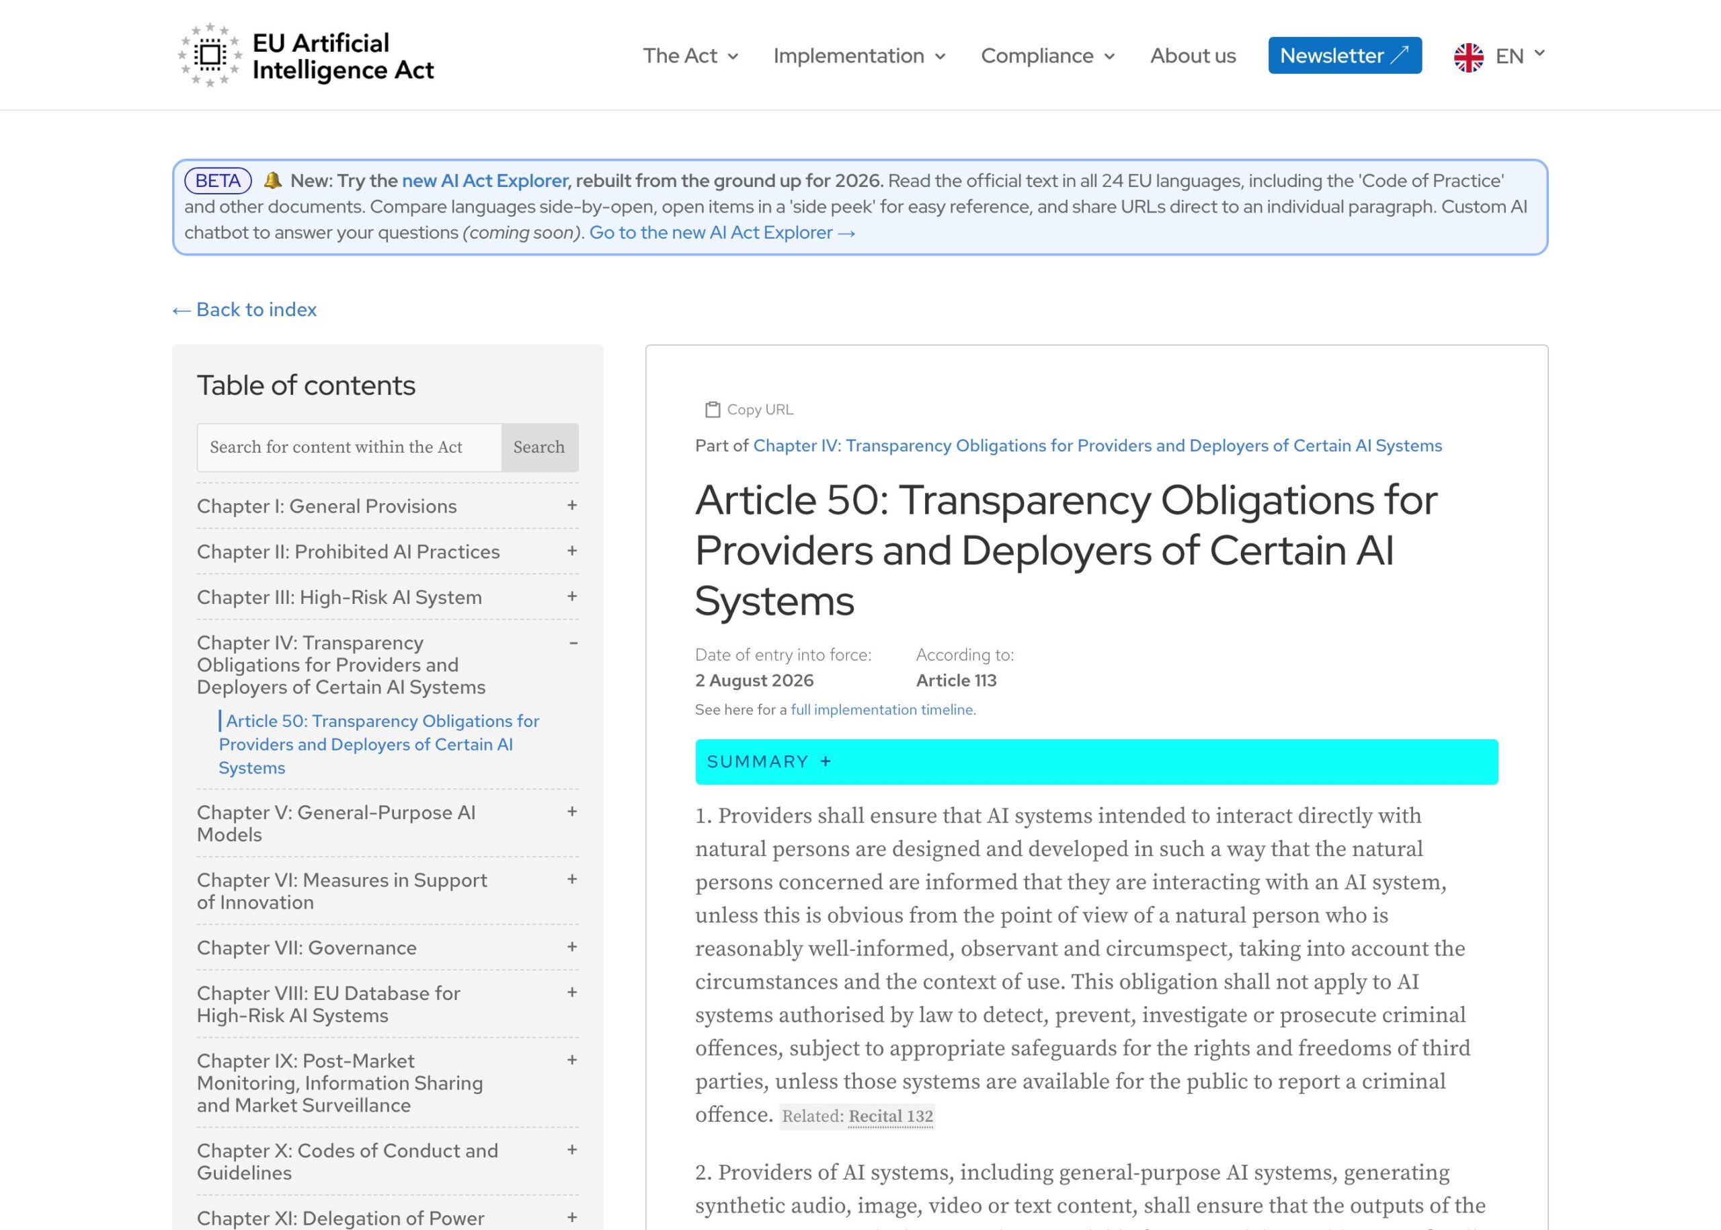Viewport: 1721px width, 1230px height.
Task: Click 'Article 113' text
Action: coord(956,680)
